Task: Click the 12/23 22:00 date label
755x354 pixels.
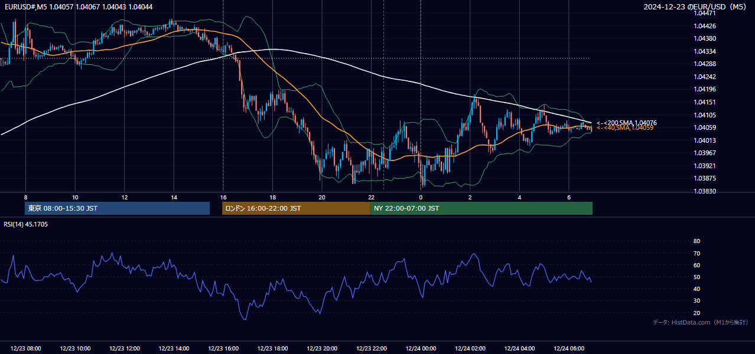Action: click(371, 349)
